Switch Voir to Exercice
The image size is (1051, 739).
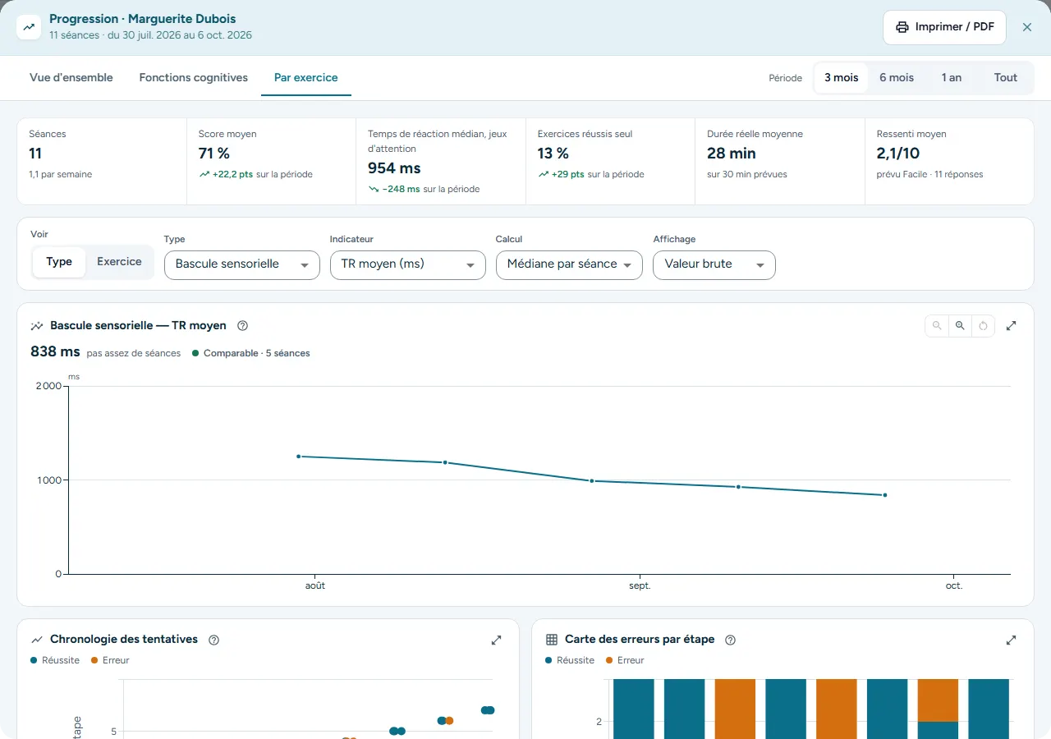click(119, 262)
